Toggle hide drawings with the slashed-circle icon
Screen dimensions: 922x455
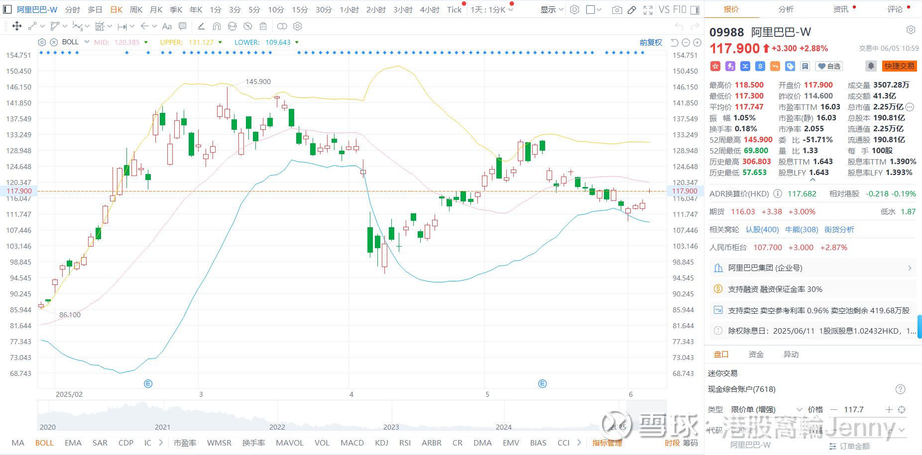click(x=247, y=26)
